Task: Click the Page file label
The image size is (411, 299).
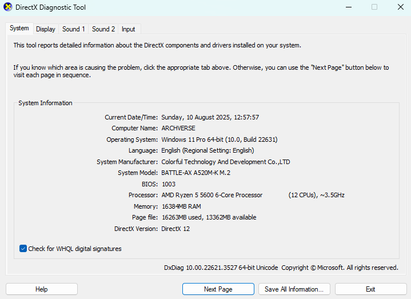Action: coord(145,217)
